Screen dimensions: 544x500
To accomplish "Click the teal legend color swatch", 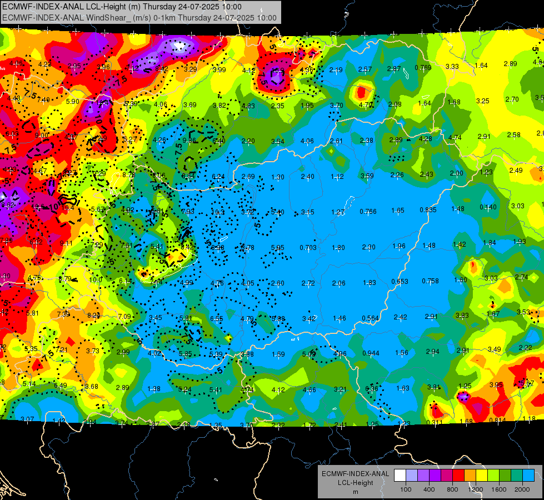I will [517, 476].
